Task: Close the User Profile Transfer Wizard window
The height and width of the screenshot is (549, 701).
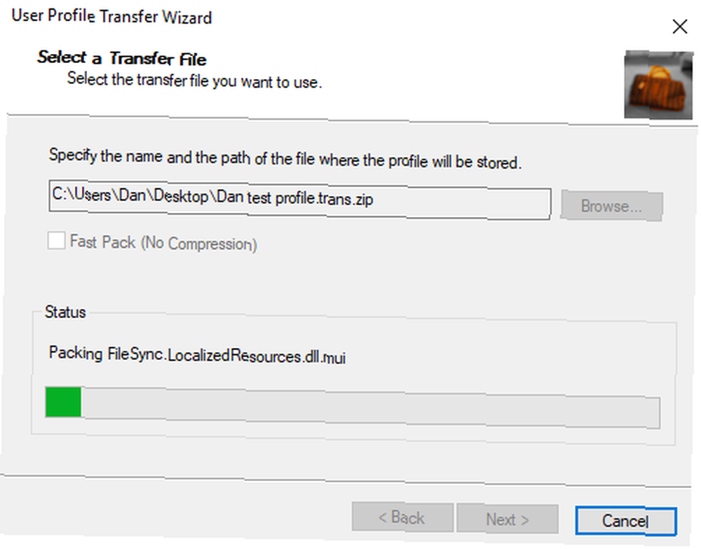Action: [x=679, y=27]
